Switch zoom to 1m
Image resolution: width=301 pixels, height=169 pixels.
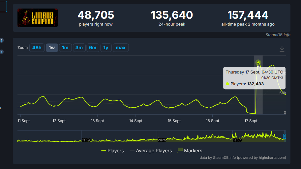65,48
